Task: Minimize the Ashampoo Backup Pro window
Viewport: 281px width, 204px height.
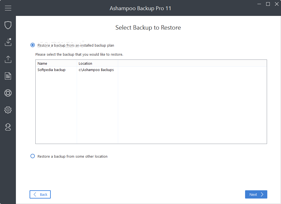Action: (x=259, y=4)
